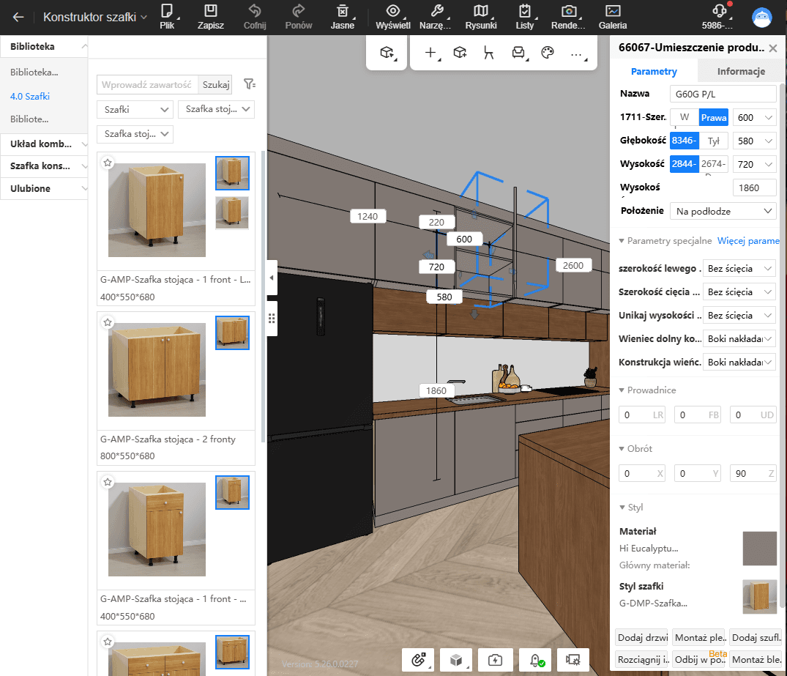This screenshot has height=676, width=787.
Task: Undo the last action with Cofnij
Action: pos(255,17)
